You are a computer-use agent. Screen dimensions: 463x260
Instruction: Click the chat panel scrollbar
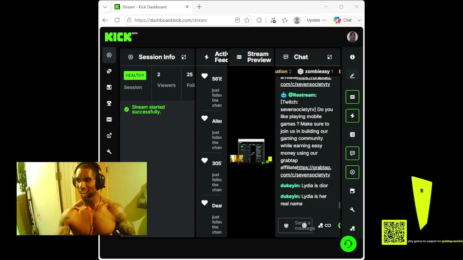click(x=339, y=205)
